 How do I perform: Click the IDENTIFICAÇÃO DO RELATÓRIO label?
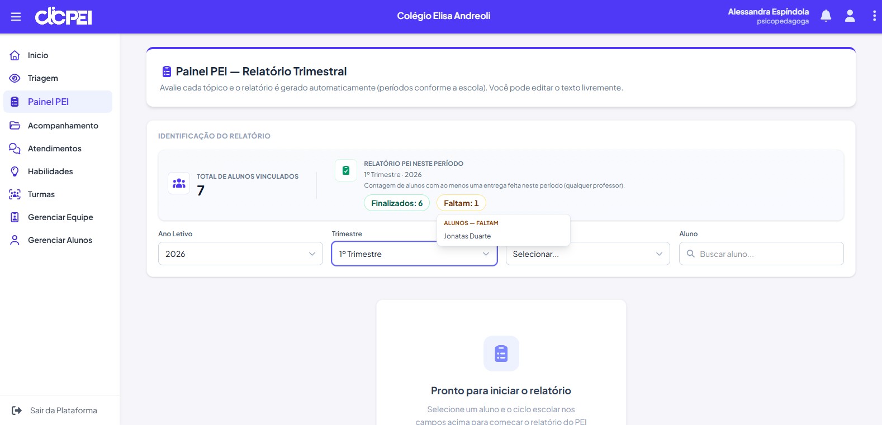coord(214,136)
